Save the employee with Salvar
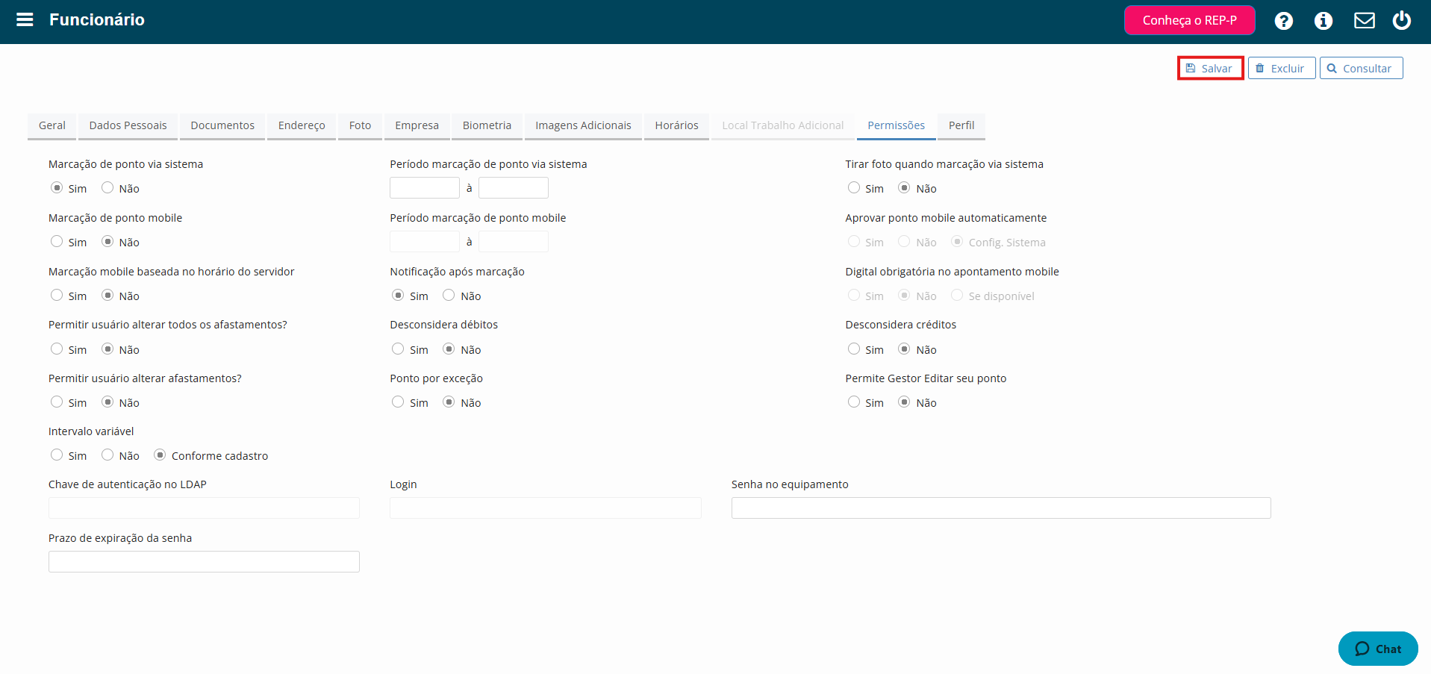The image size is (1431, 674). [1210, 68]
